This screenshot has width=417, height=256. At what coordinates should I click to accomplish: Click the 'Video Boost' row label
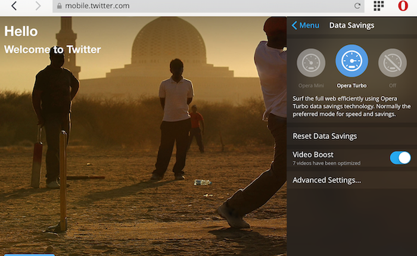coord(313,154)
